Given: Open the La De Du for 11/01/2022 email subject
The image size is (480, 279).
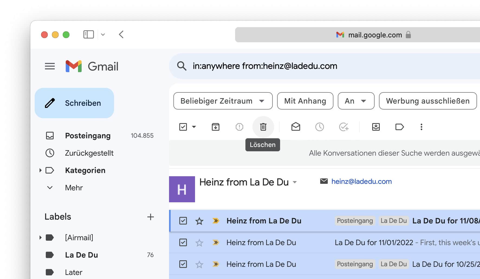Looking at the screenshot, I should 374,242.
